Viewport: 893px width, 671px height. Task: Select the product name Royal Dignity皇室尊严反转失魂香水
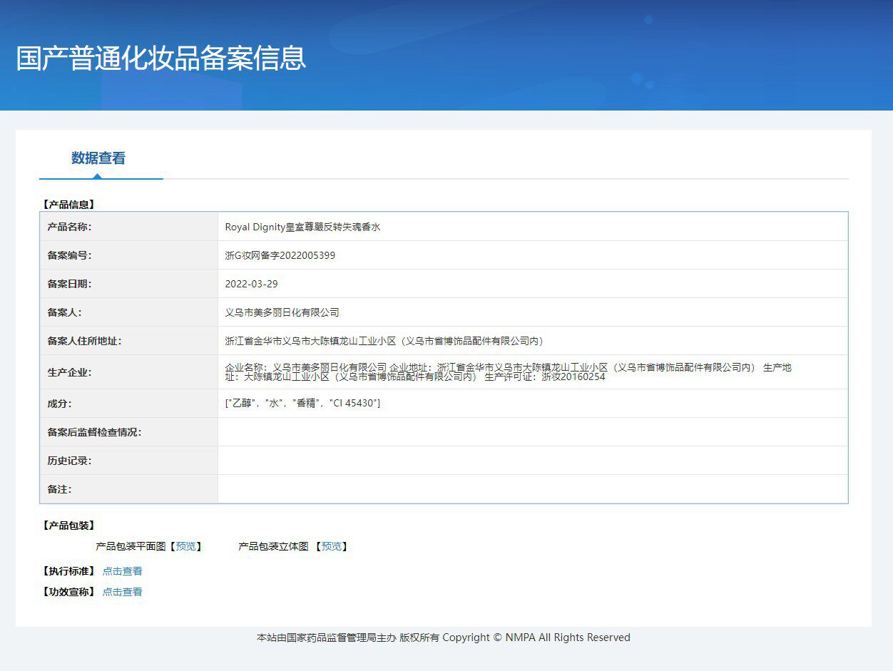(x=303, y=226)
